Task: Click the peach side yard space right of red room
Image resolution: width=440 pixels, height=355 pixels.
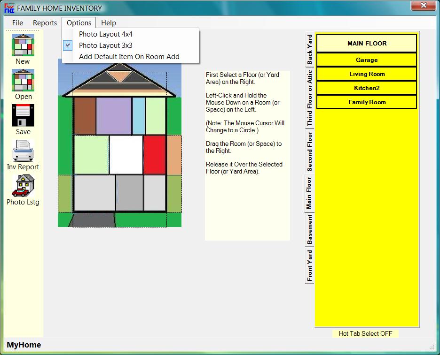Action: [x=174, y=155]
